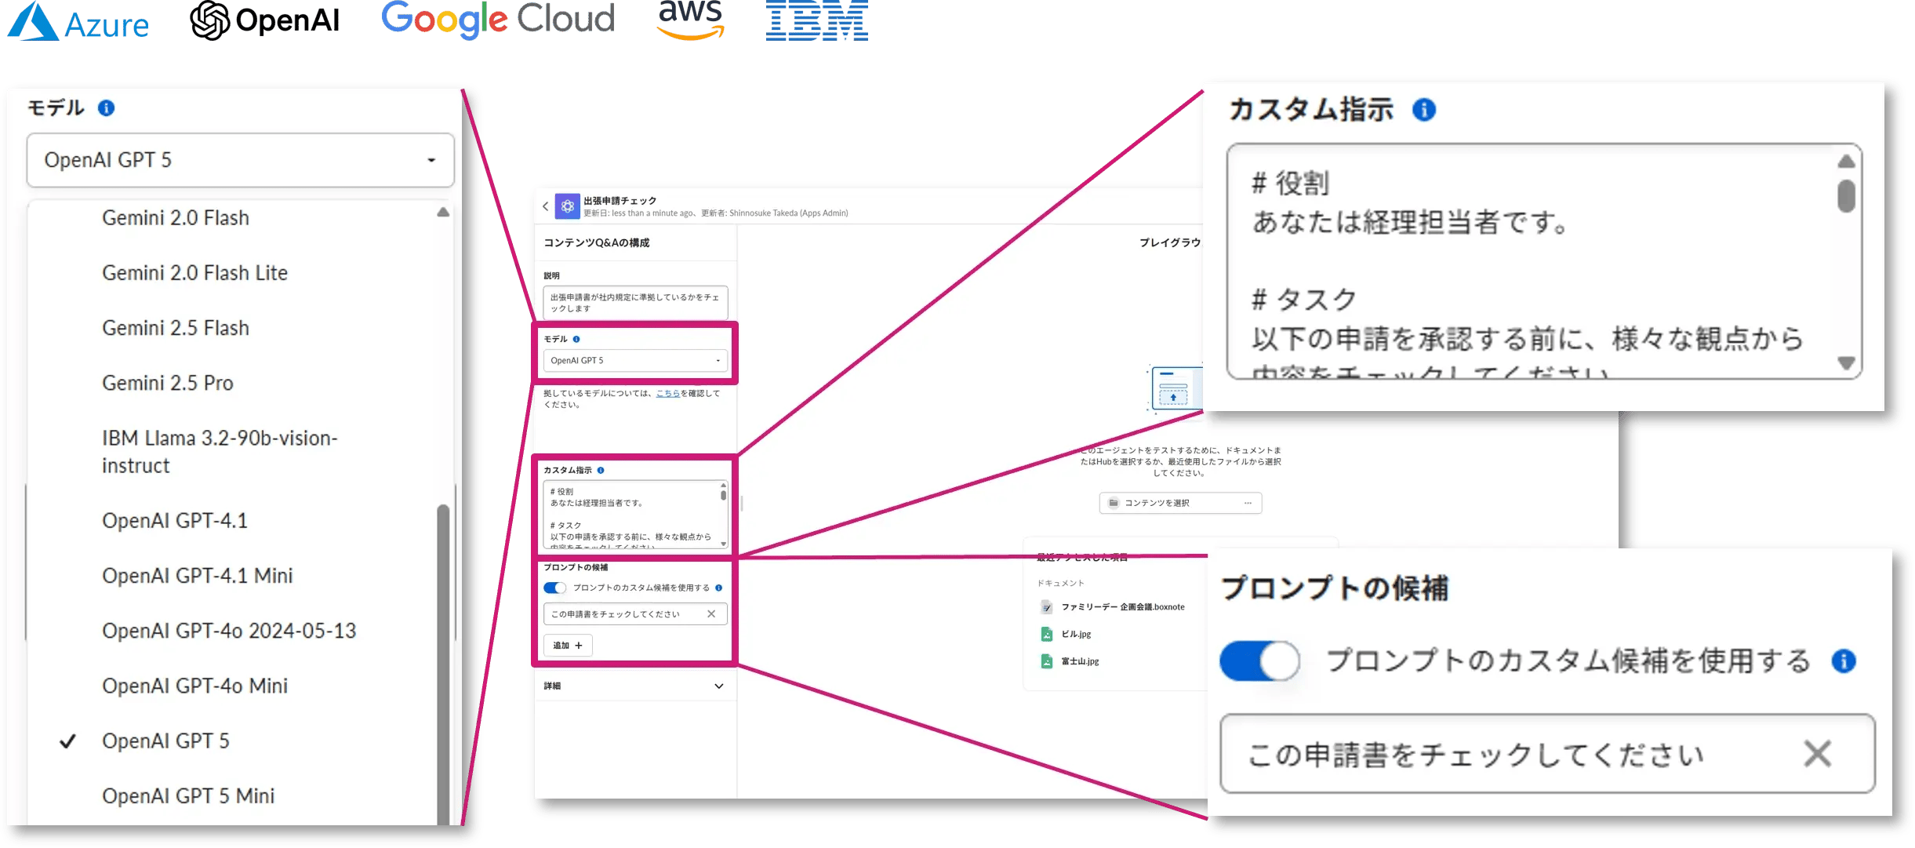Screen dimensions: 1915x848
Task: Click info icon after enlarged プロンプトのカスタム候補を使用する label
Action: click(x=1844, y=661)
